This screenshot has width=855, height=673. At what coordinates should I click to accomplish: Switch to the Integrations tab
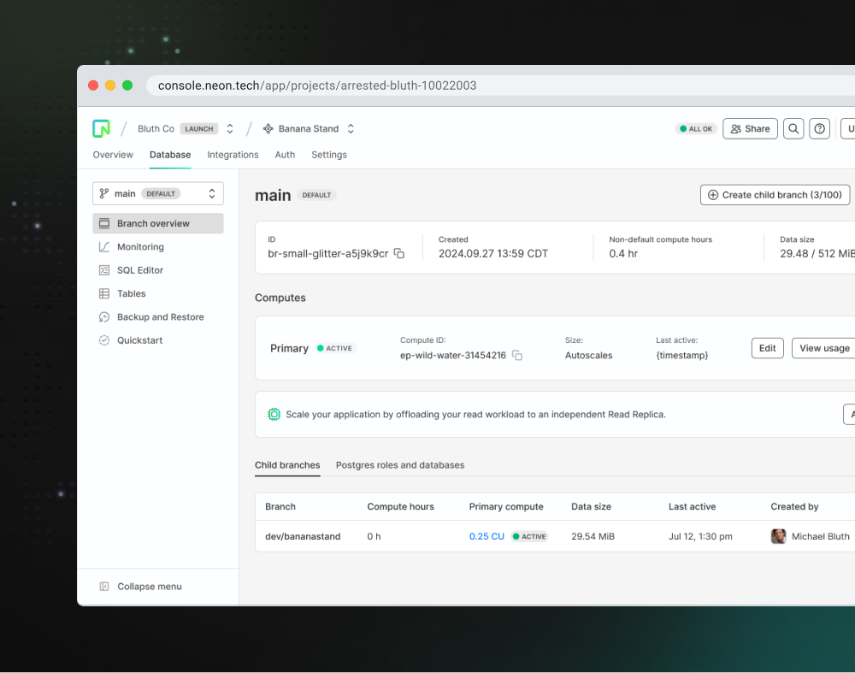tap(233, 155)
